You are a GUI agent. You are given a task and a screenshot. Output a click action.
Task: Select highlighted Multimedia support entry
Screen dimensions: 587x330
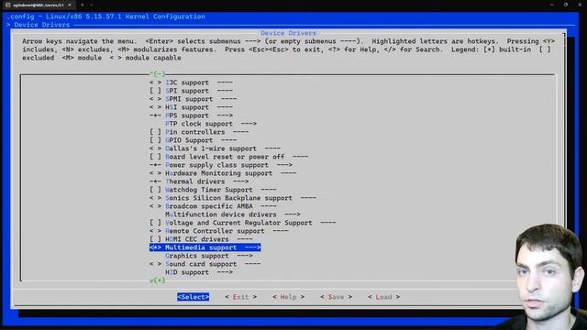pyautogui.click(x=205, y=247)
